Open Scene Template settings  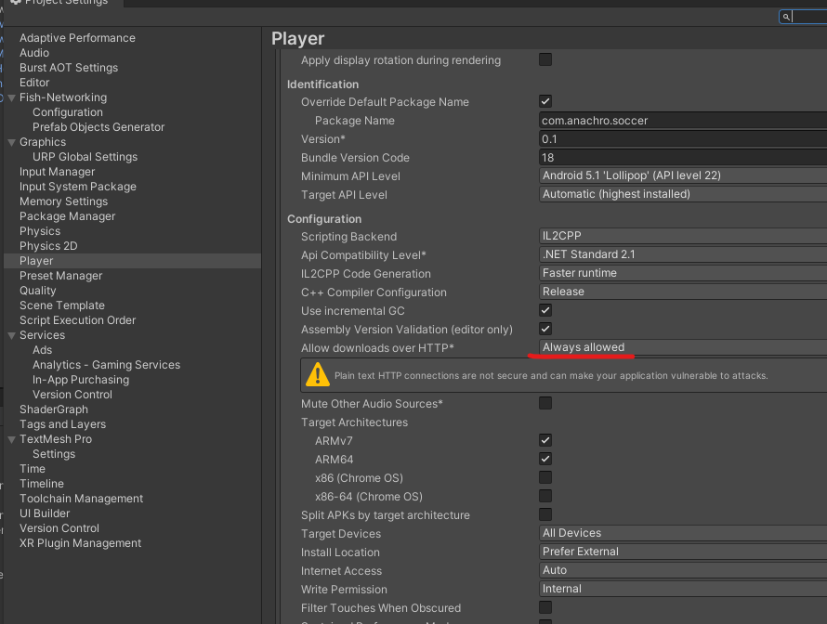[61, 305]
